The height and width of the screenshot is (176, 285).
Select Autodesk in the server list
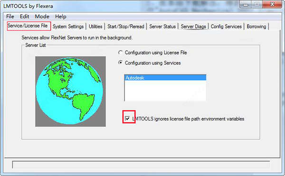click(x=165, y=78)
